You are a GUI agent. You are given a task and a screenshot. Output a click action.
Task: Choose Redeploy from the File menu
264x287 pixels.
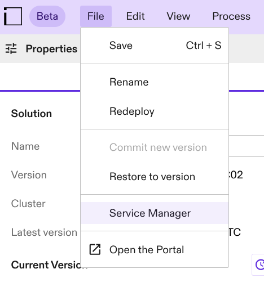(155, 111)
